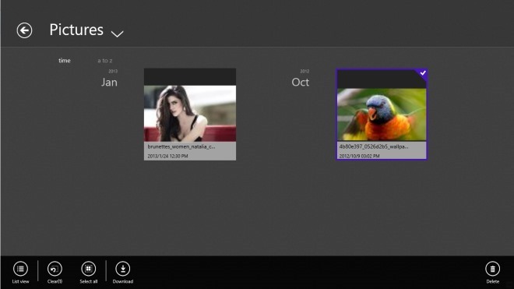Delete the selected picture
Screen dimensions: 514x289
coord(493,269)
